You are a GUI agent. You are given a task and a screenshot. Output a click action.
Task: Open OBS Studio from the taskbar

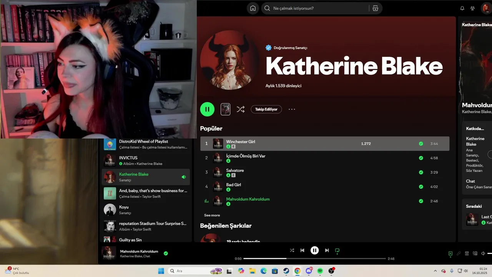331,271
